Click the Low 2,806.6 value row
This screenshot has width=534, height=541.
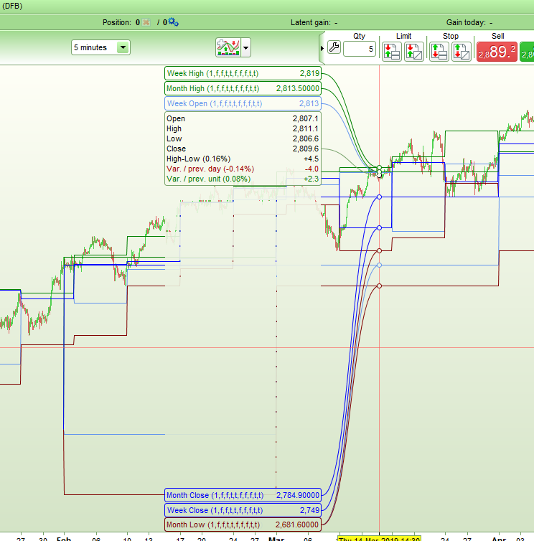click(243, 138)
